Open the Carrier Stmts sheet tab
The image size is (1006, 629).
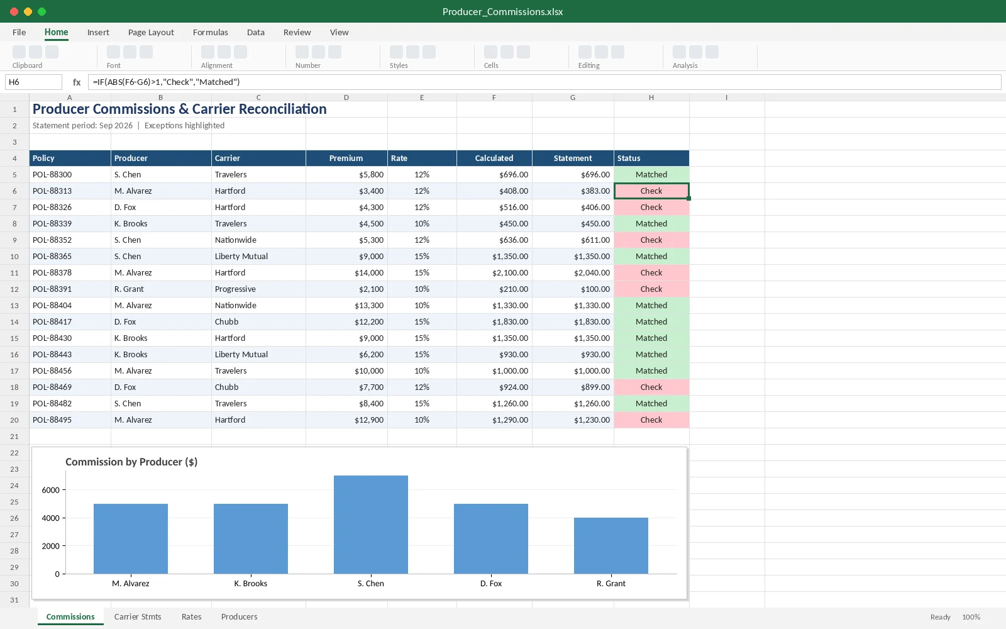click(x=138, y=616)
